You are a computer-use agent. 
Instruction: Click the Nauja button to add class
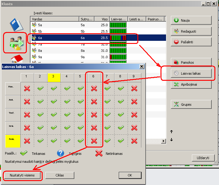pyautogui.click(x=191, y=20)
